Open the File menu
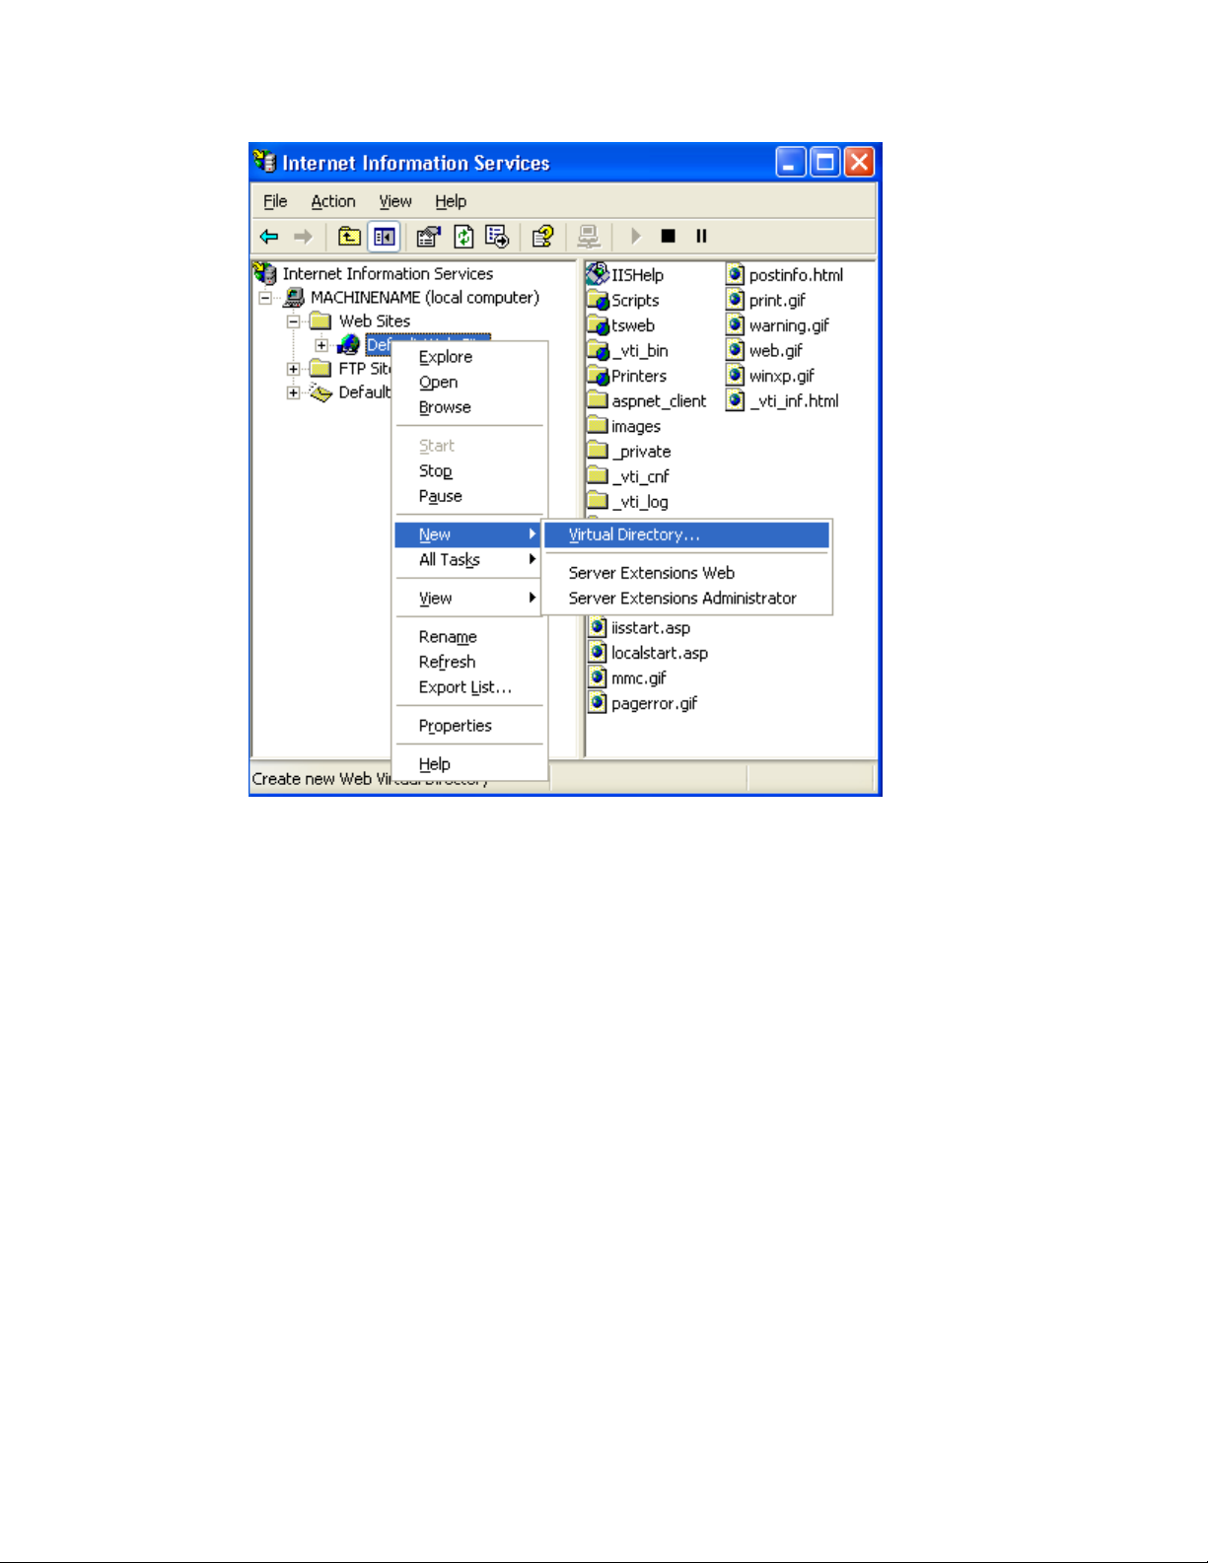The width and height of the screenshot is (1208, 1563). pyautogui.click(x=275, y=201)
